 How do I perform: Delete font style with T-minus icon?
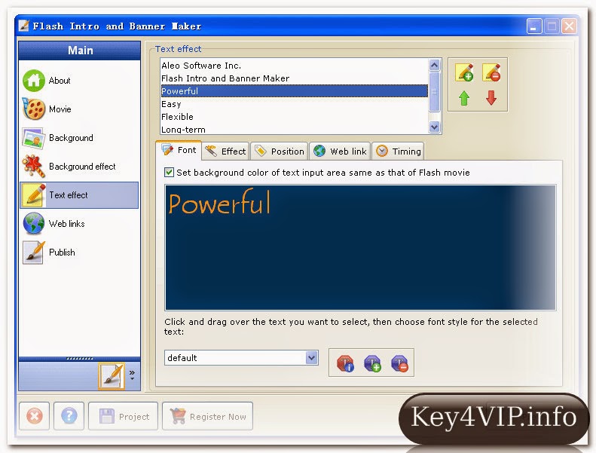coord(400,363)
